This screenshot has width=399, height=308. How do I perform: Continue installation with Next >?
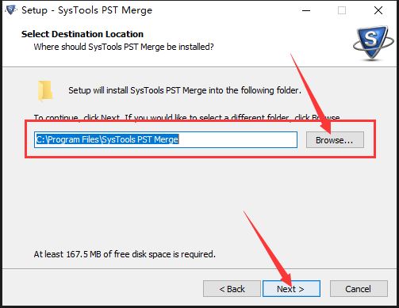[291, 289]
